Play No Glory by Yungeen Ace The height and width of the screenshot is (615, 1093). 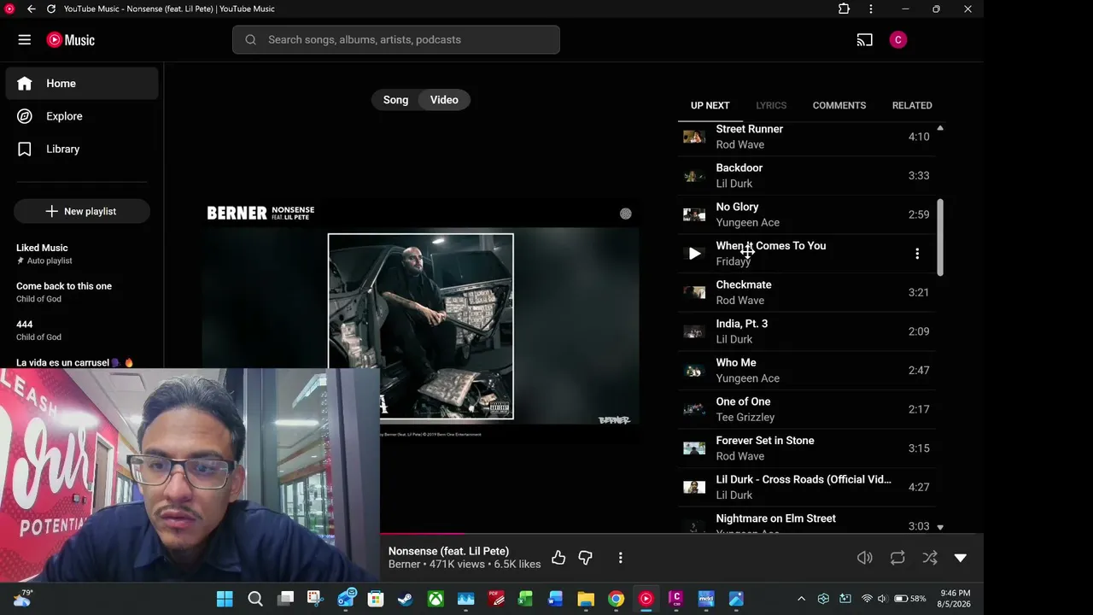[807, 214]
